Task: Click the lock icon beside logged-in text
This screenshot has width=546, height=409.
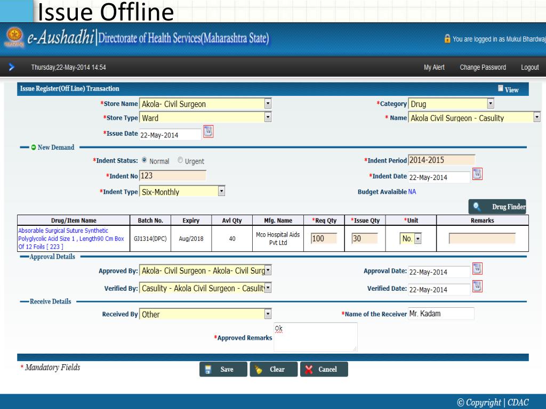Action: tap(447, 38)
